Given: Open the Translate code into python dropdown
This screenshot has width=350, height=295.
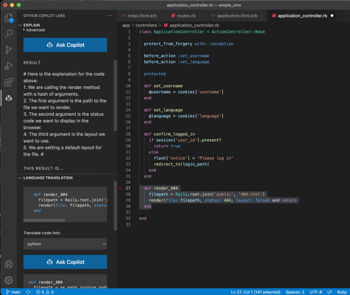Looking at the screenshot, I should [x=65, y=244].
